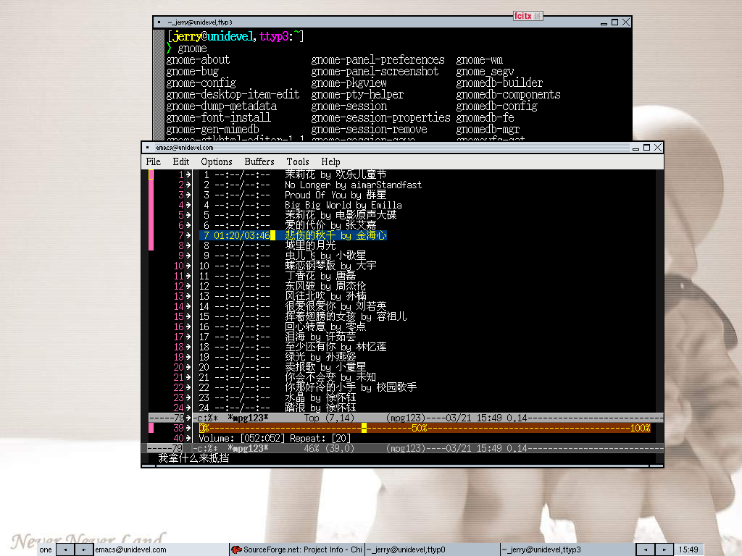Viewport: 742px width, 556px height.
Task: Select track 'Big Big World by Emilla'
Action: pos(343,205)
